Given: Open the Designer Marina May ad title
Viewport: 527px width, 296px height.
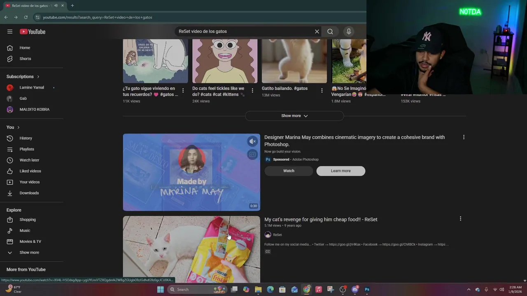Looking at the screenshot, I should coord(354,141).
